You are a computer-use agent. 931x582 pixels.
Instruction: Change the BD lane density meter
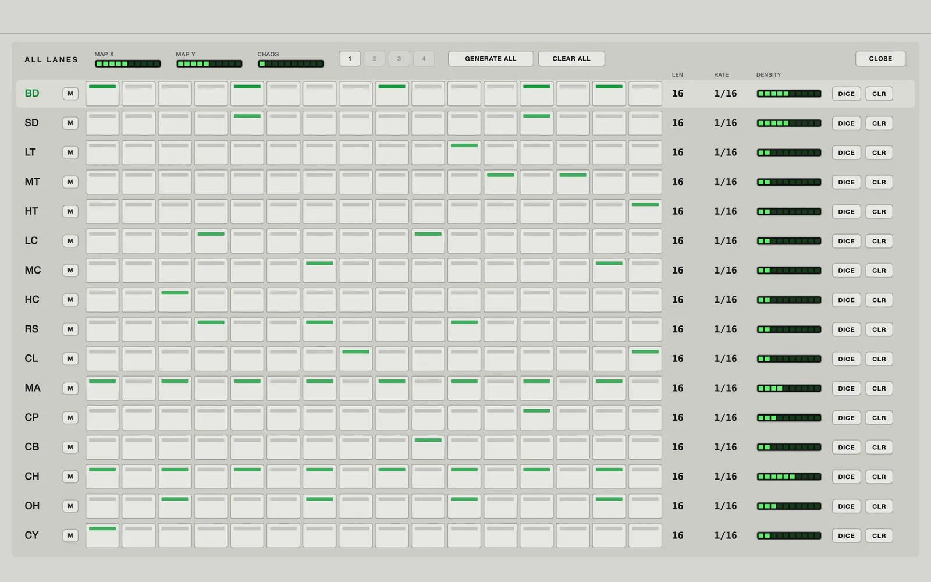tap(789, 94)
